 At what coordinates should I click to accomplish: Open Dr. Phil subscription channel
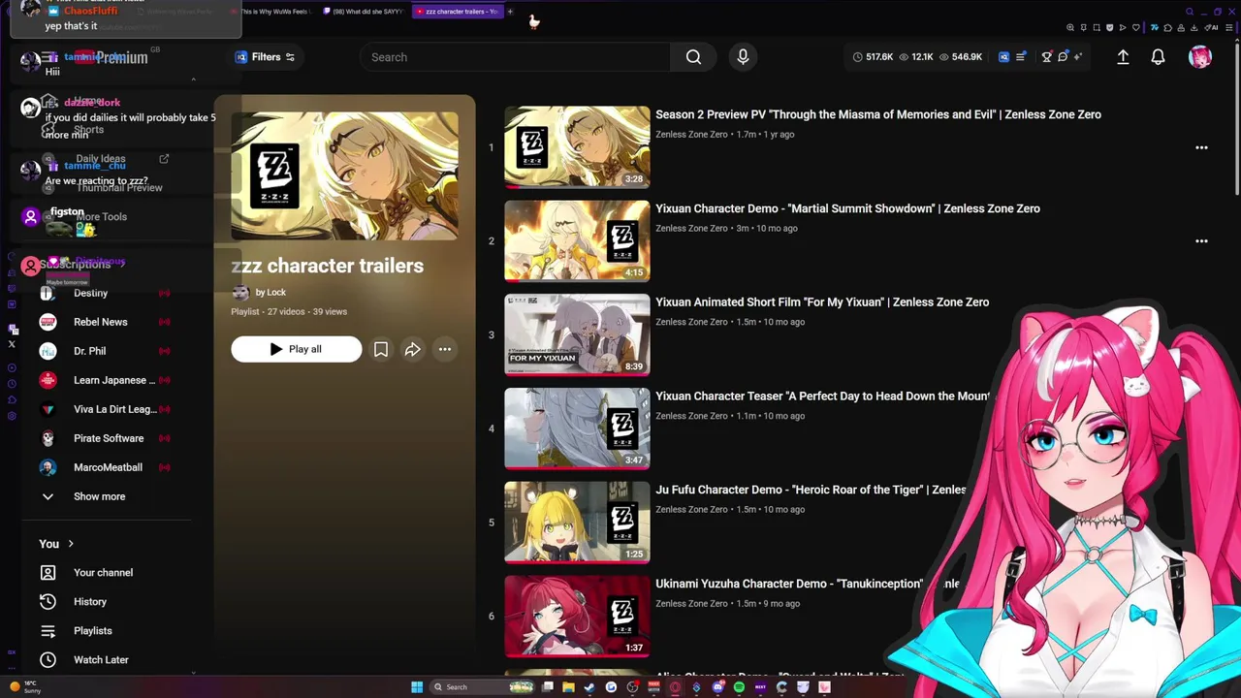coord(89,351)
